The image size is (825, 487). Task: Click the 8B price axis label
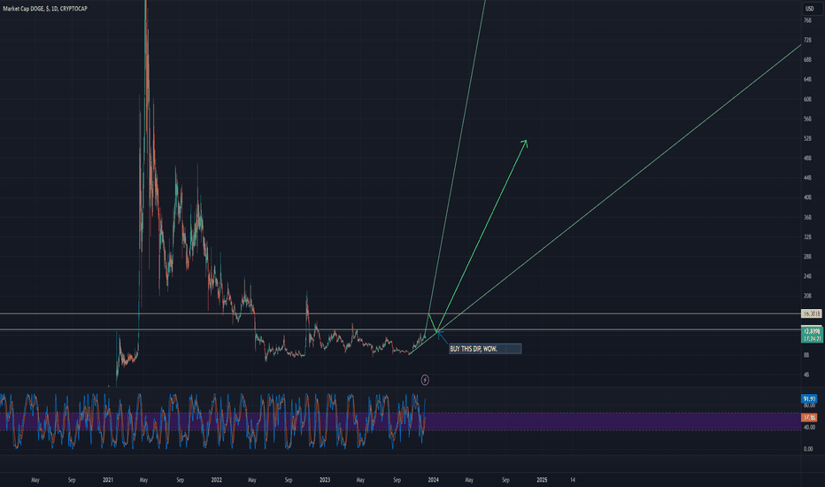tap(806, 355)
